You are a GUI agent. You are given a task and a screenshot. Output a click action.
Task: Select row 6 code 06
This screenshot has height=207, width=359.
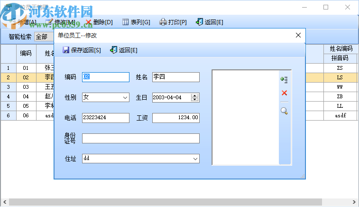tap(26, 115)
